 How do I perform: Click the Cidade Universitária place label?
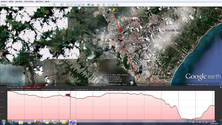[x=136, y=16]
